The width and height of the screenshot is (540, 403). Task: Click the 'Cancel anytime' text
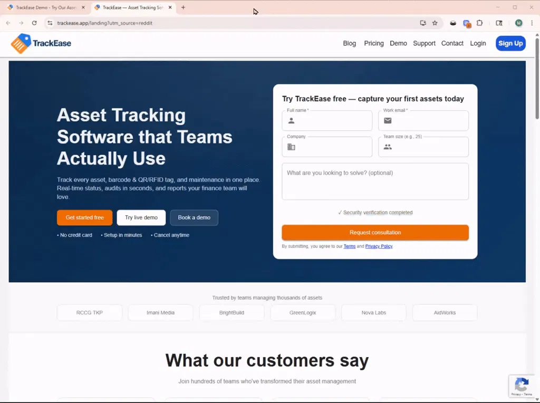click(170, 235)
